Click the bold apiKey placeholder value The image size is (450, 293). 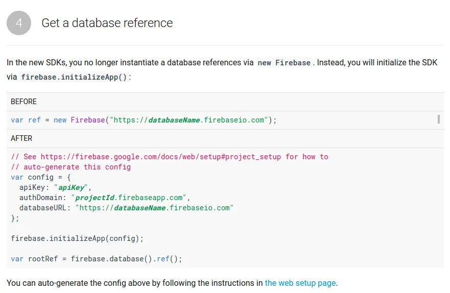[x=70, y=187]
